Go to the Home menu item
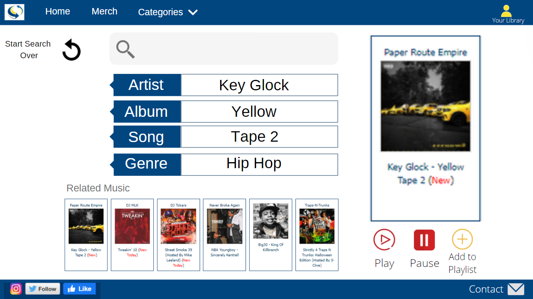The width and height of the screenshot is (533, 299). 58,11
